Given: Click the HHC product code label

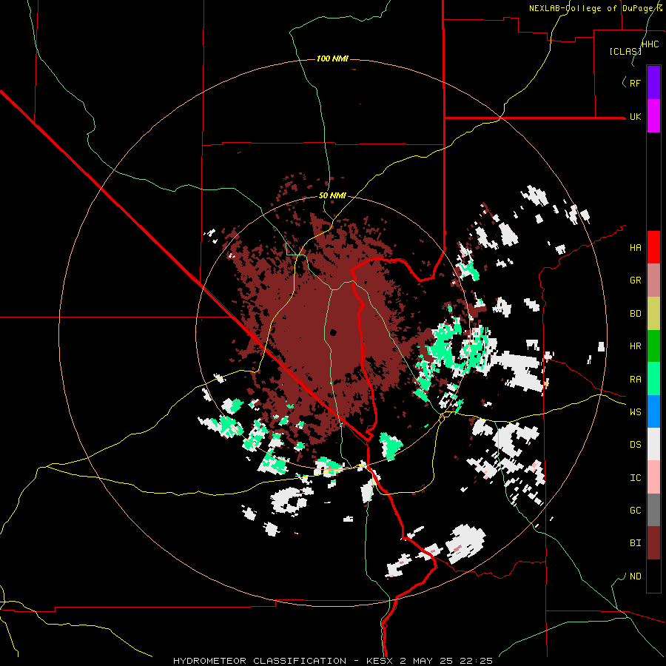Looking at the screenshot, I should tap(650, 44).
